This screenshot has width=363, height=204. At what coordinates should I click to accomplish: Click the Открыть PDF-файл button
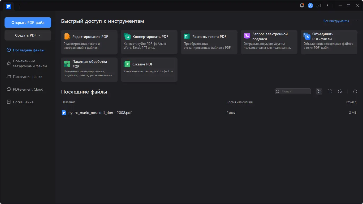click(28, 23)
